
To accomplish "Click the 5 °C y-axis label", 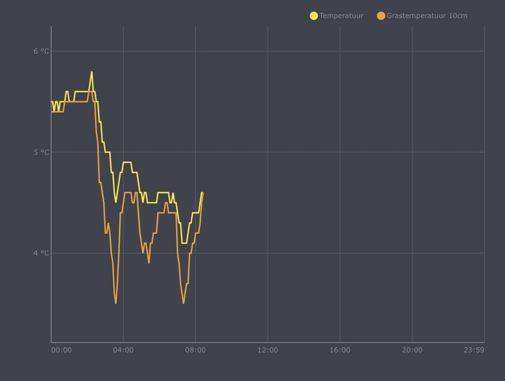I will [x=41, y=152].
